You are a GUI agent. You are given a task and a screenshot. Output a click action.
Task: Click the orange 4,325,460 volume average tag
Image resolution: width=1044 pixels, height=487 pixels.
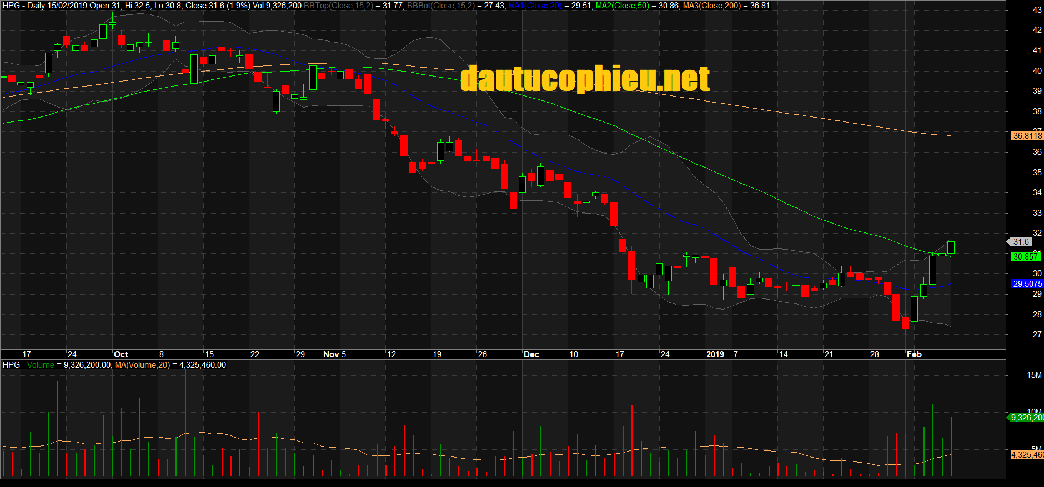[x=1027, y=455]
